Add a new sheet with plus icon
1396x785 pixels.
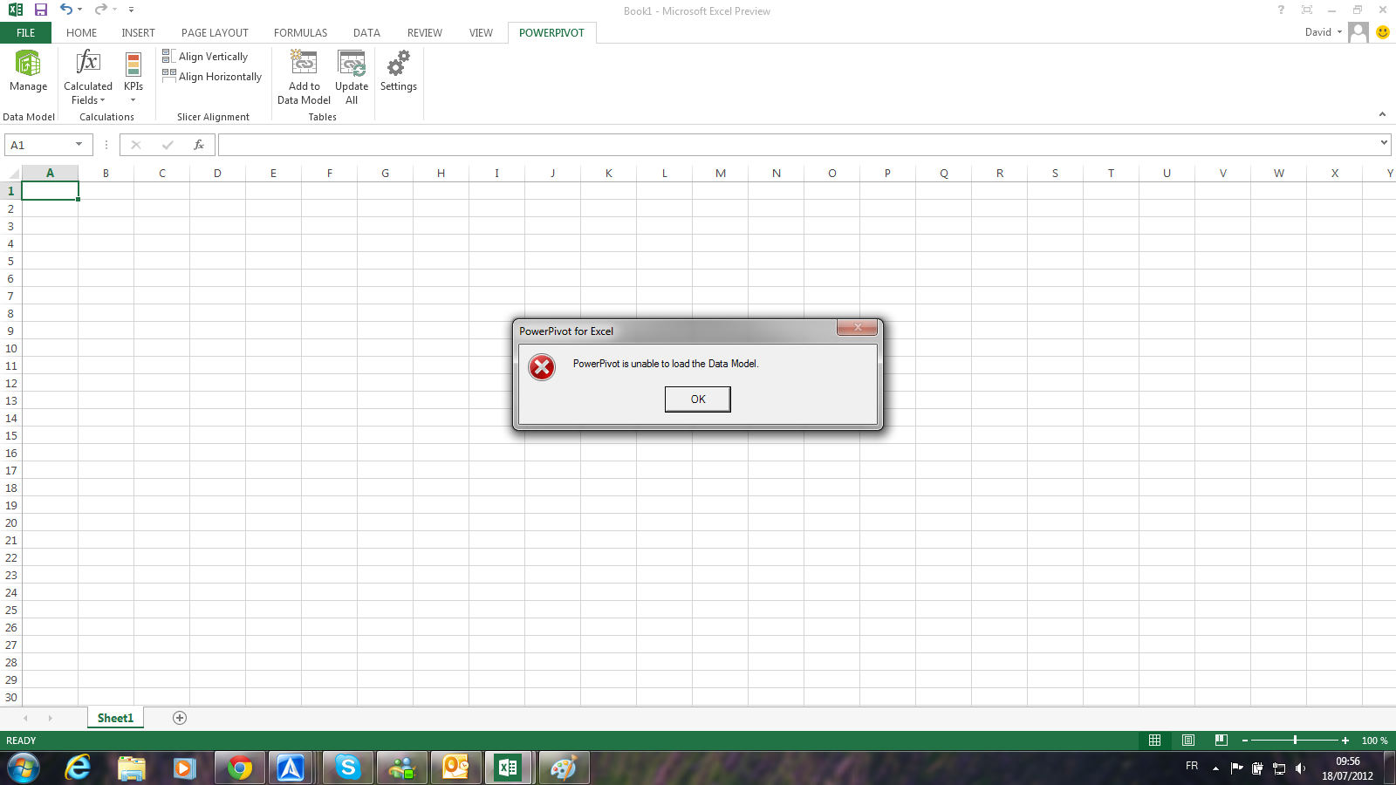pos(180,718)
